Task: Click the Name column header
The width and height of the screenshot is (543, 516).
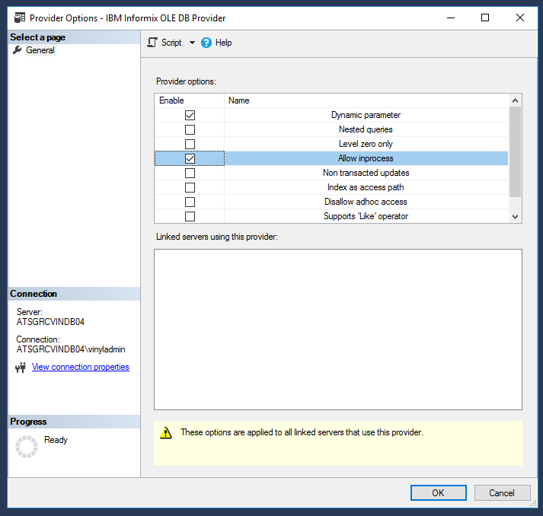Action: point(239,100)
